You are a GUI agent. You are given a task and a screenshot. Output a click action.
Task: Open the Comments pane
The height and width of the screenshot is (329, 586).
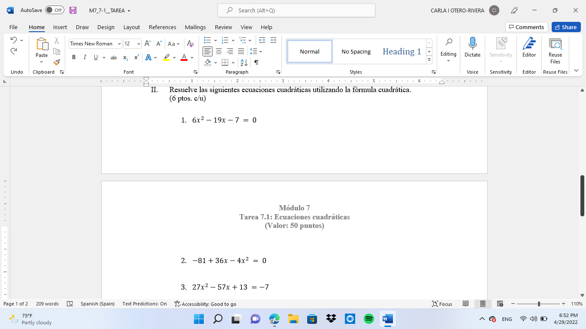click(526, 27)
